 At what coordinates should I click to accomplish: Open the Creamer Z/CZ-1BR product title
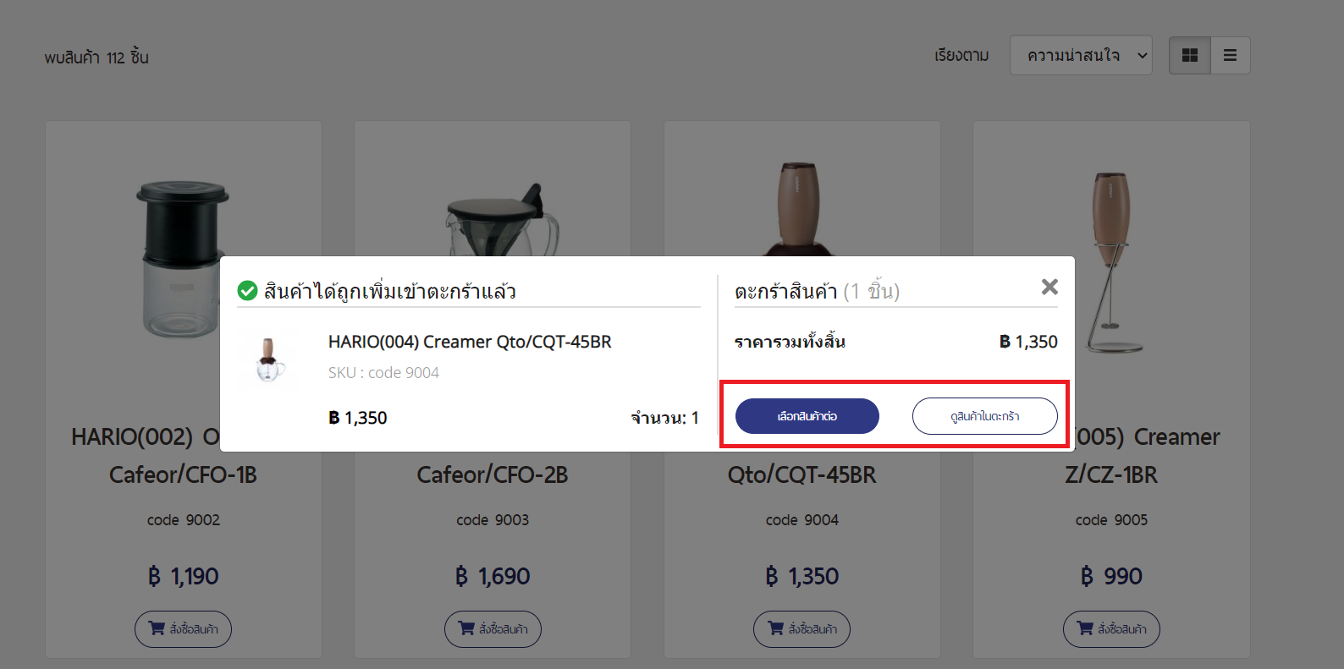pyautogui.click(x=1110, y=474)
